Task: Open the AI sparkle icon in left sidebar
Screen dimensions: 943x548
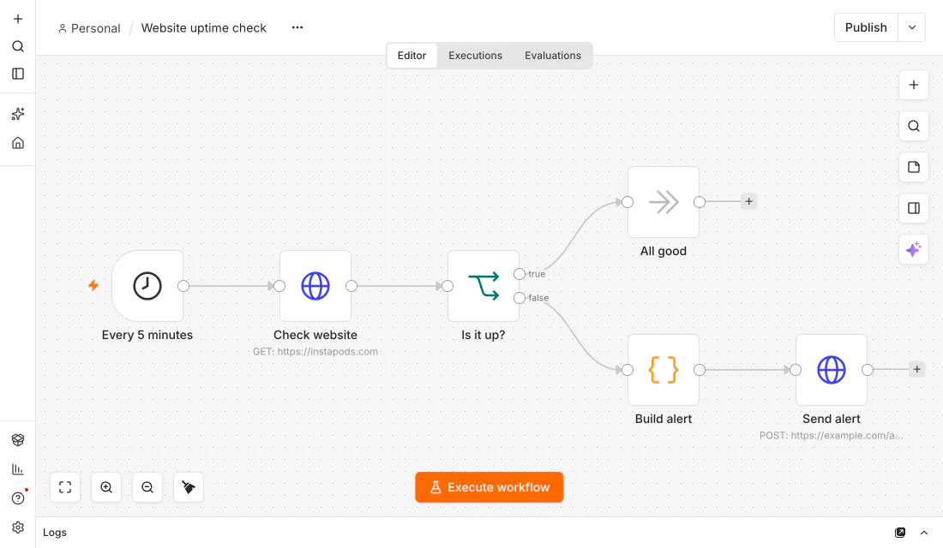Action: pyautogui.click(x=18, y=114)
